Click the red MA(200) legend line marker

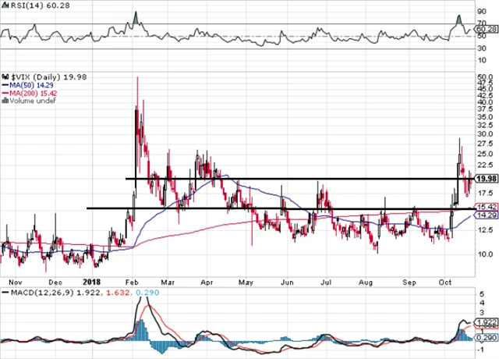point(5,92)
